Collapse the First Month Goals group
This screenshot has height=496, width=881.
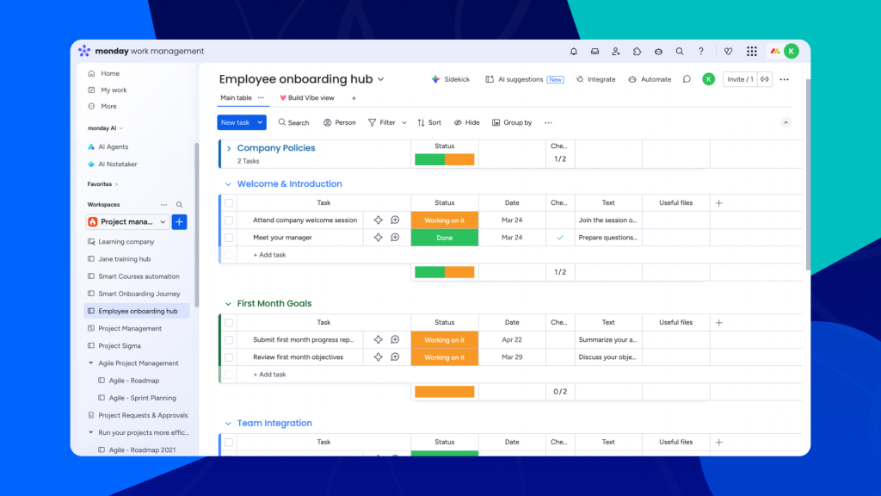pos(228,304)
